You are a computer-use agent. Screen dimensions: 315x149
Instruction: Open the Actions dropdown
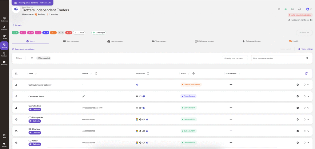coord(304,32)
